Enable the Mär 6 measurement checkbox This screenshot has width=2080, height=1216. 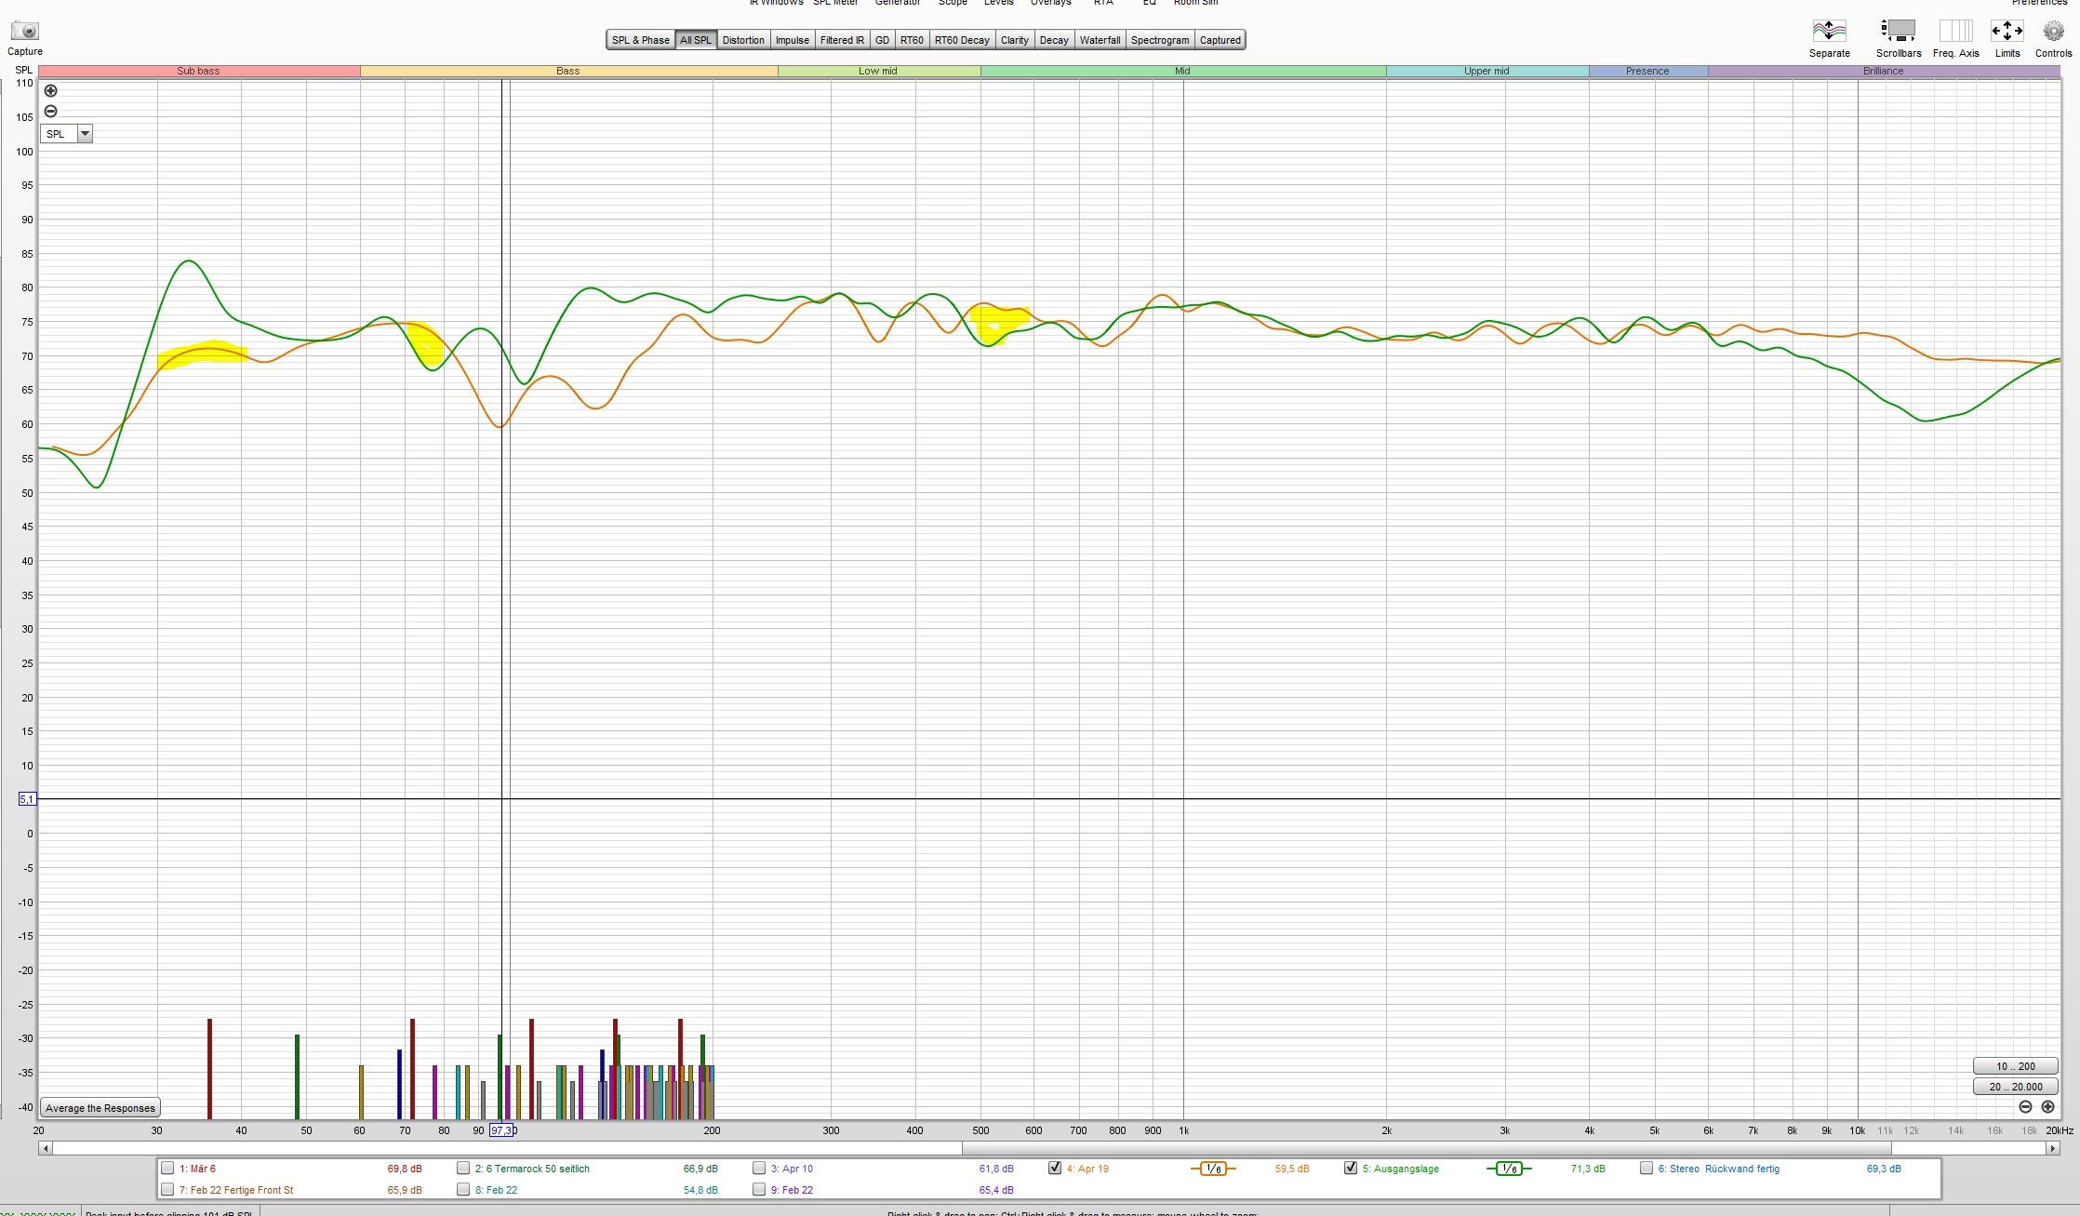pos(167,1169)
